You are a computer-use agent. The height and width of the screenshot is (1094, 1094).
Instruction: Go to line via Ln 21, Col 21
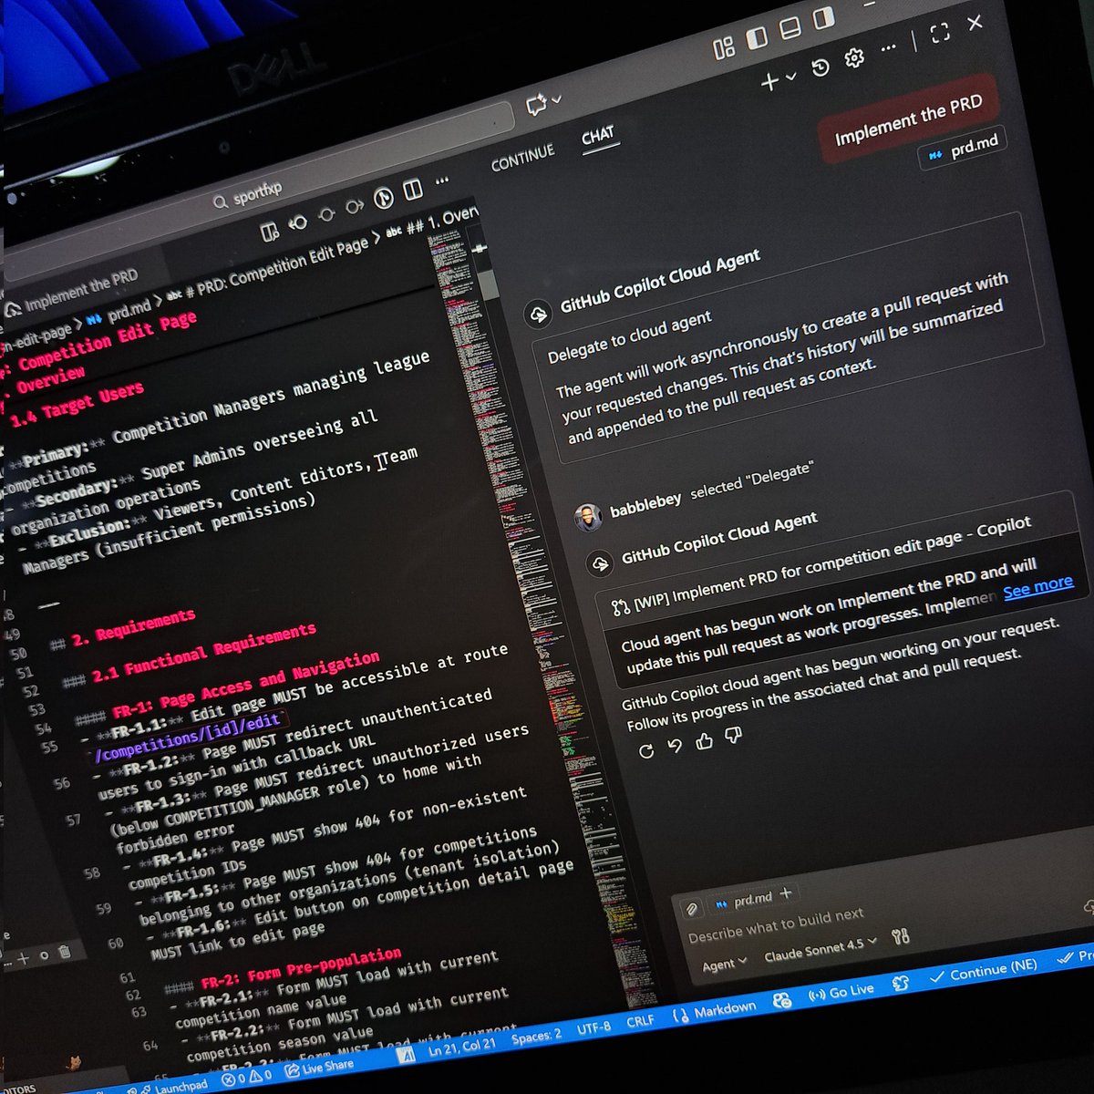[x=461, y=1048]
